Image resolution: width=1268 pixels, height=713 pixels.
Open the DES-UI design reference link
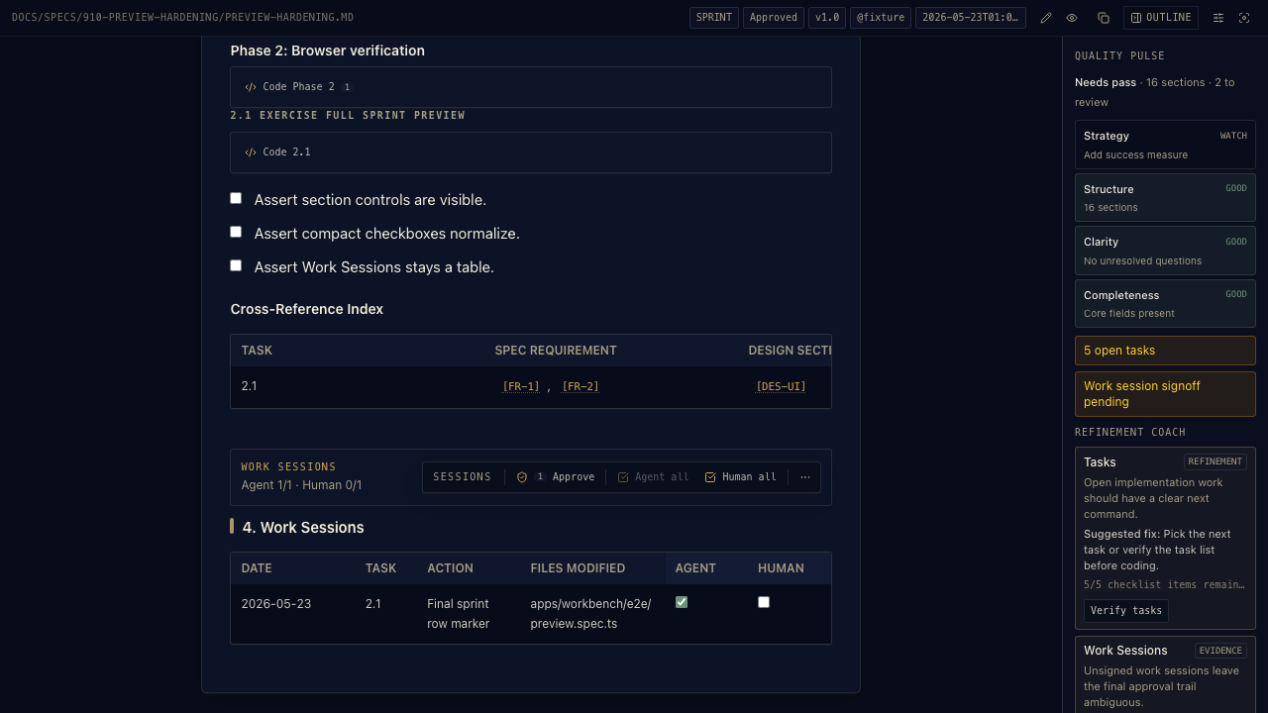[781, 386]
